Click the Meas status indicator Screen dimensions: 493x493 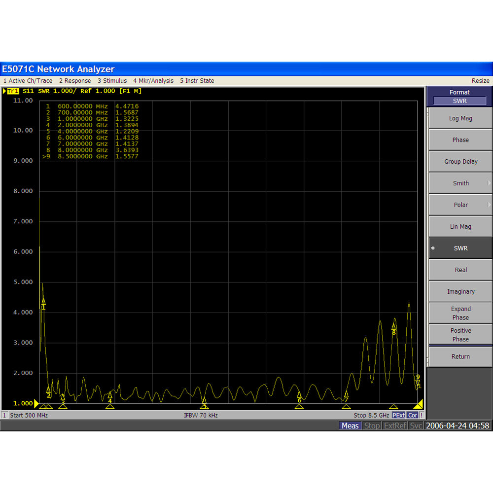350,425
